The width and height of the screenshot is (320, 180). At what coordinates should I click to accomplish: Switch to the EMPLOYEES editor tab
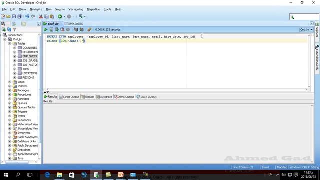pyautogui.click(x=74, y=24)
